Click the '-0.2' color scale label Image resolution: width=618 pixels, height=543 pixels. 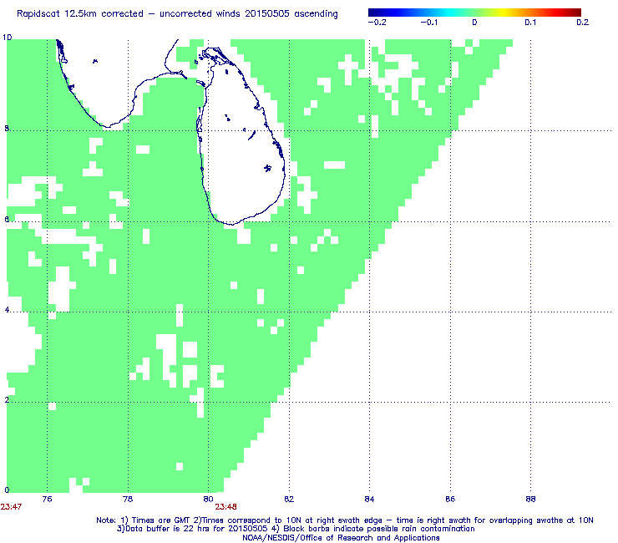(x=377, y=23)
